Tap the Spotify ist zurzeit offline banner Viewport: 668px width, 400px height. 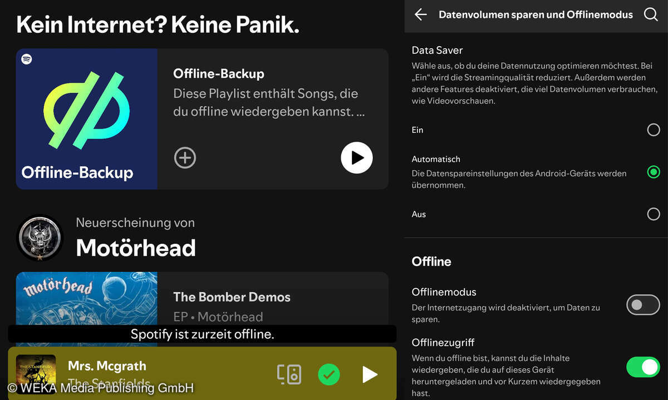point(202,334)
